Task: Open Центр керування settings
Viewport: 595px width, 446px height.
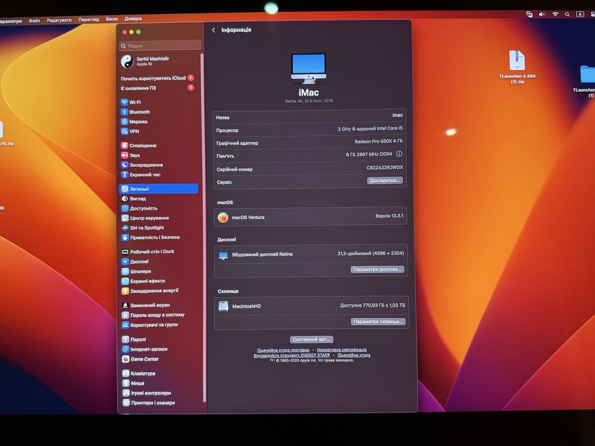Action: (x=145, y=218)
